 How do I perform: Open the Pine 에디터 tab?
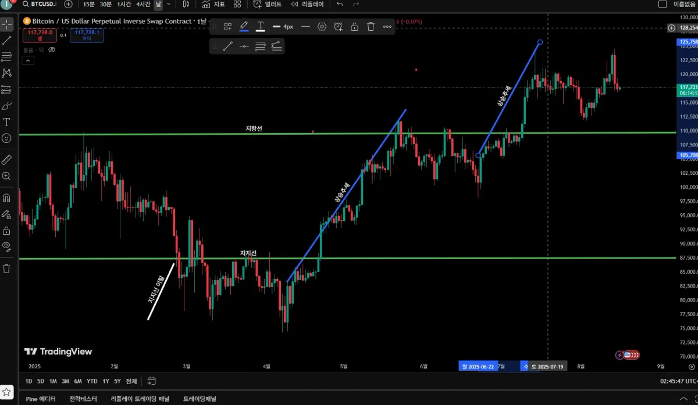point(41,399)
